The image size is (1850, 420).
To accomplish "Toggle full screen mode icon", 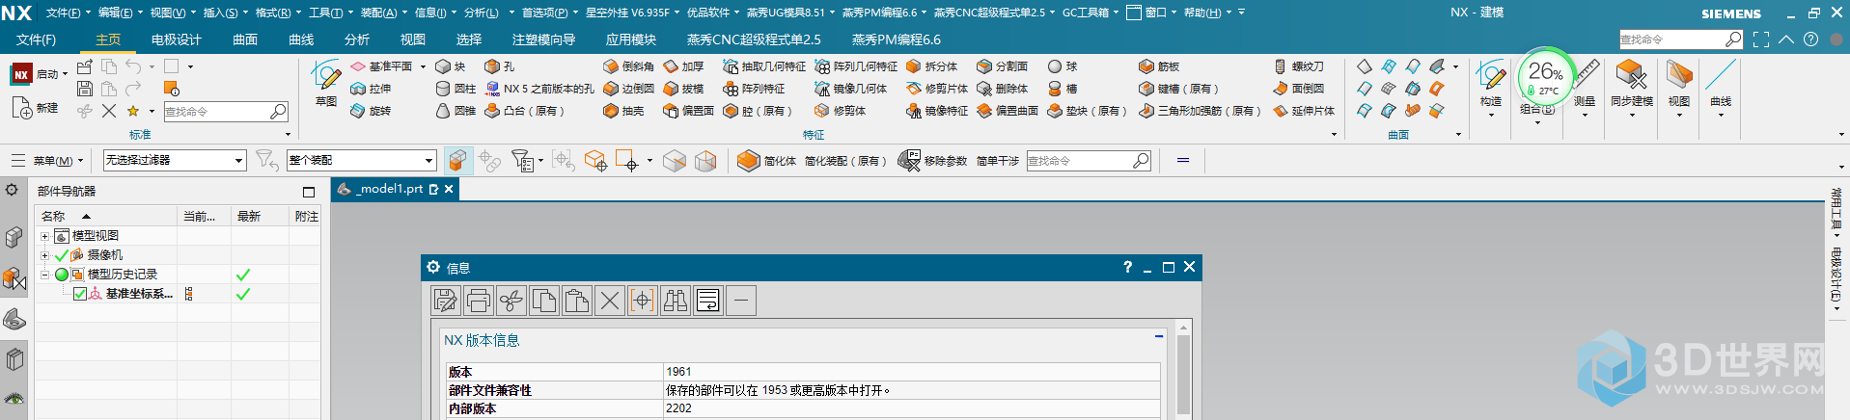I will coord(1761,39).
